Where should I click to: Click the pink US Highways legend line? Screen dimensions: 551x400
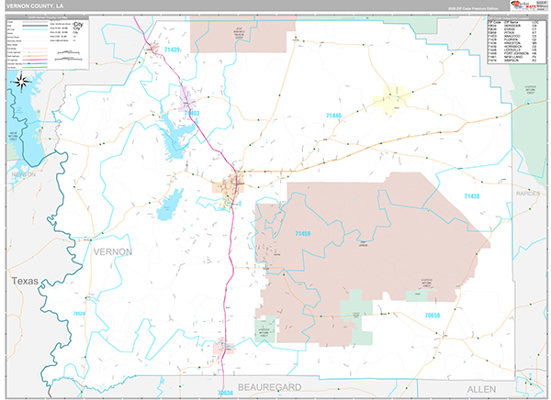click(35, 60)
